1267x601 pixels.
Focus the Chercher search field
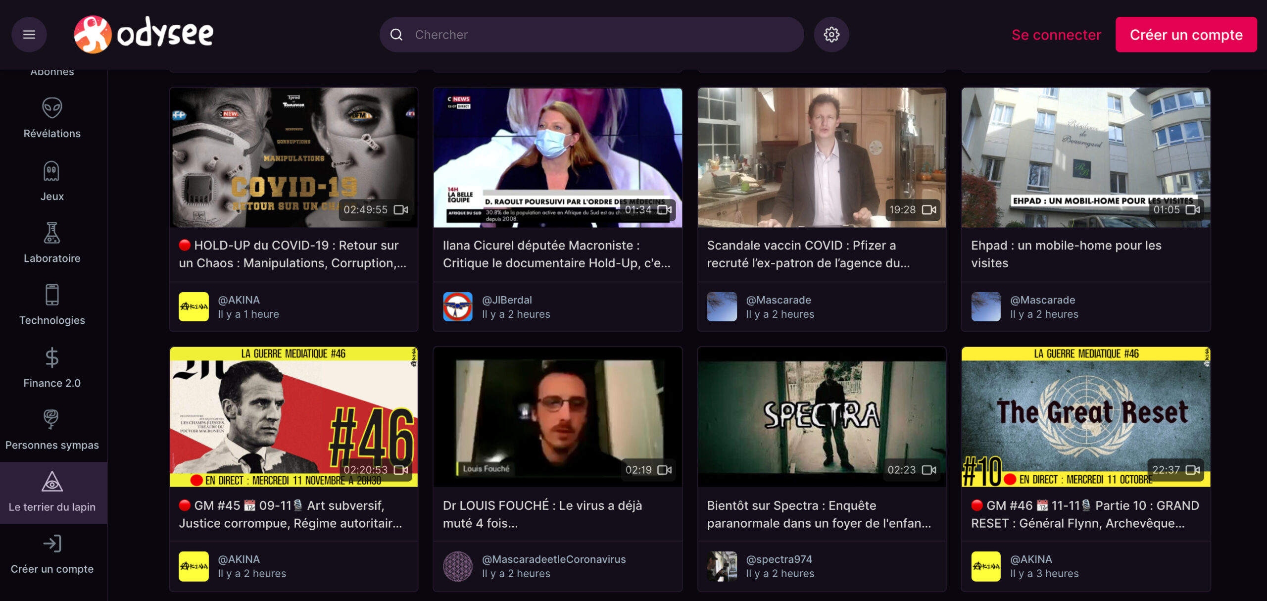pos(591,35)
